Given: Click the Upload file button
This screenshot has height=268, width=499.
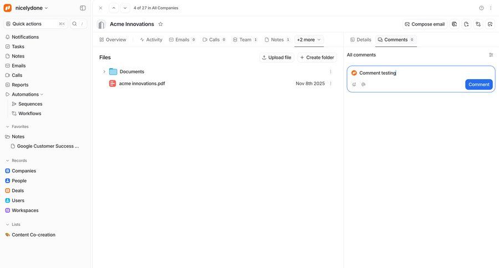Looking at the screenshot, I should [x=277, y=58].
